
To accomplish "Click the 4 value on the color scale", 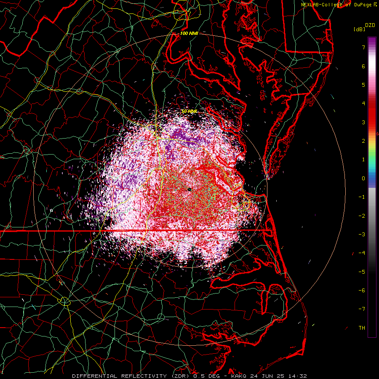I will (x=363, y=104).
